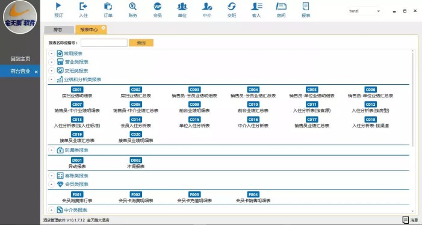Expand the 交班类报表 category arrow

(51, 71)
